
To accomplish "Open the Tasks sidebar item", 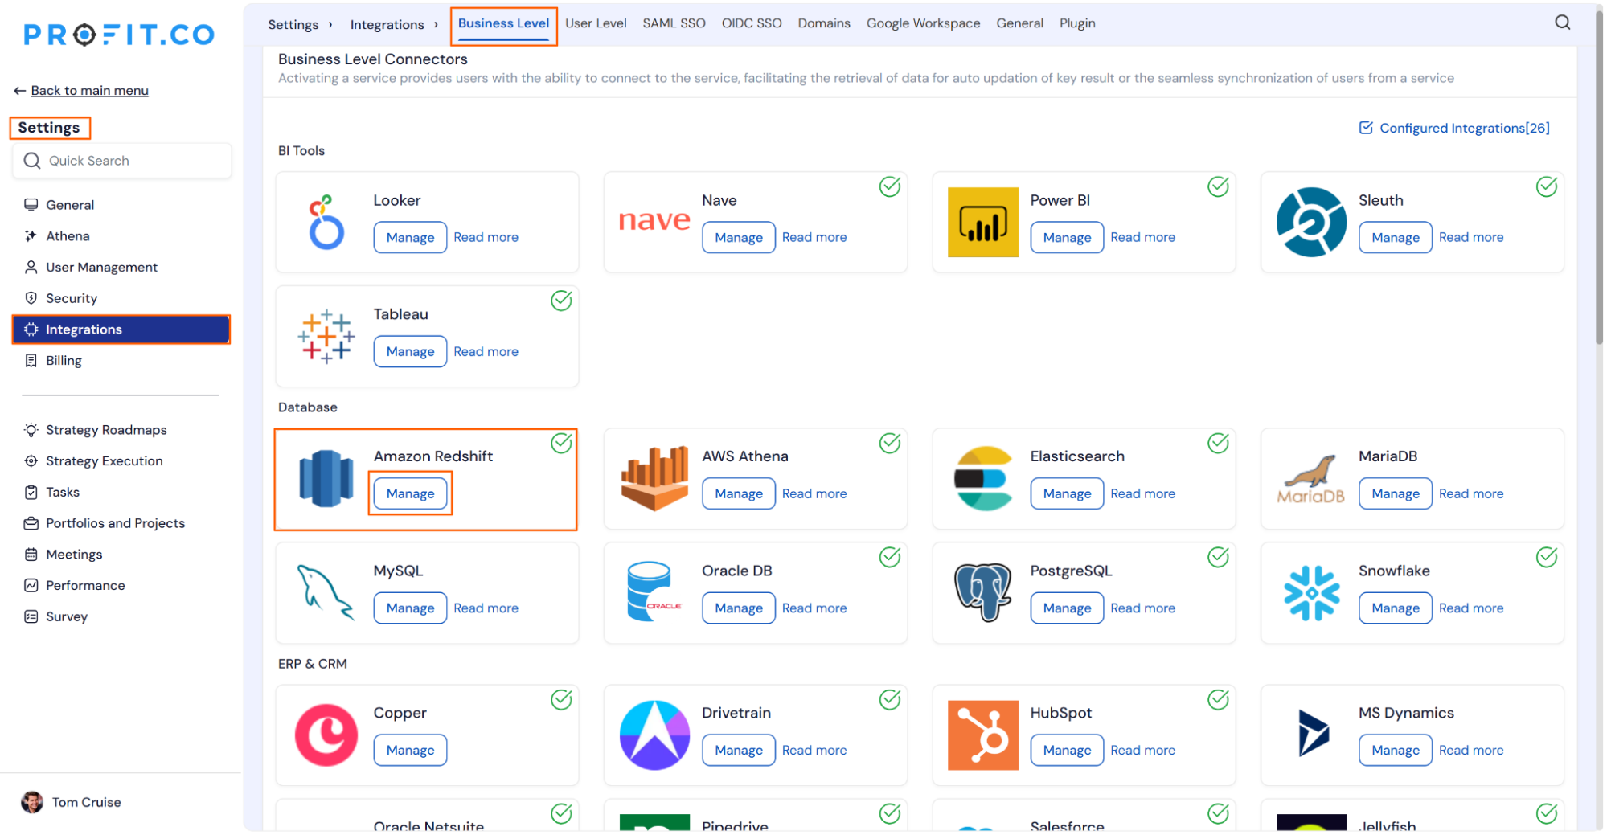I will click(121, 492).
